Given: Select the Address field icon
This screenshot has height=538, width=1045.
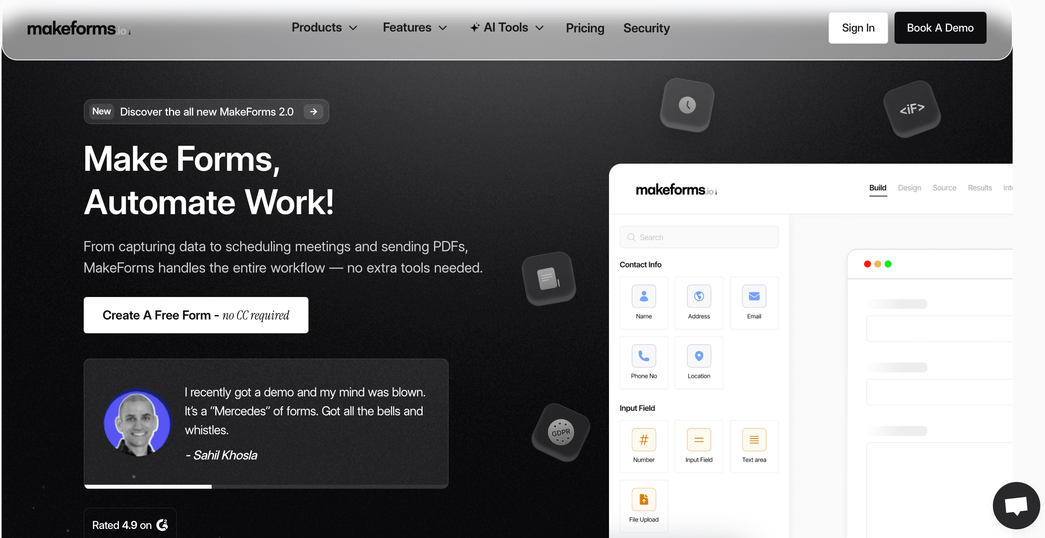Looking at the screenshot, I should (x=699, y=296).
